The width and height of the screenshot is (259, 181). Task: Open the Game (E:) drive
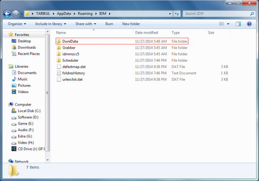pyautogui.click(x=25, y=124)
